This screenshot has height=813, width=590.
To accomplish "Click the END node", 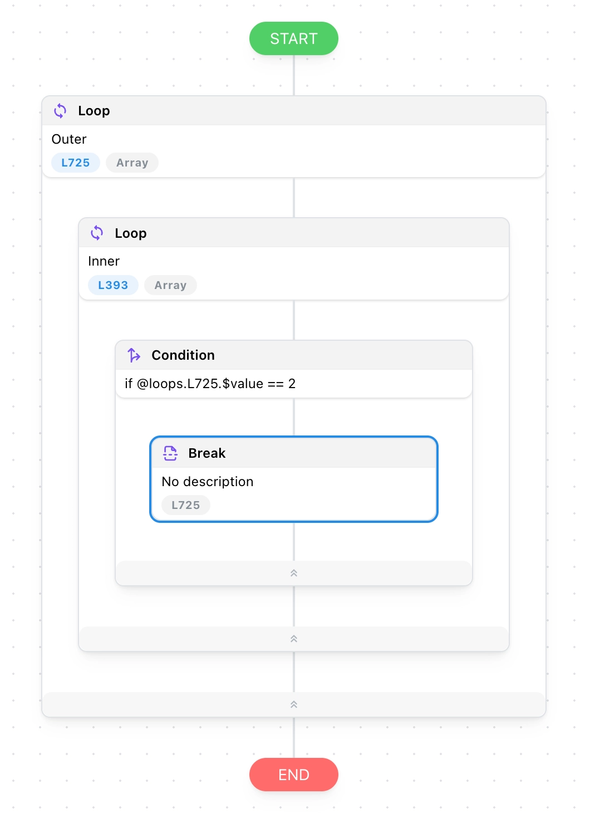I will [294, 775].
